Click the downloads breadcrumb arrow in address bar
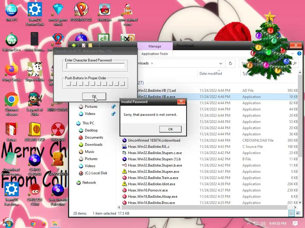The height and width of the screenshot is (228, 305). click(152, 64)
